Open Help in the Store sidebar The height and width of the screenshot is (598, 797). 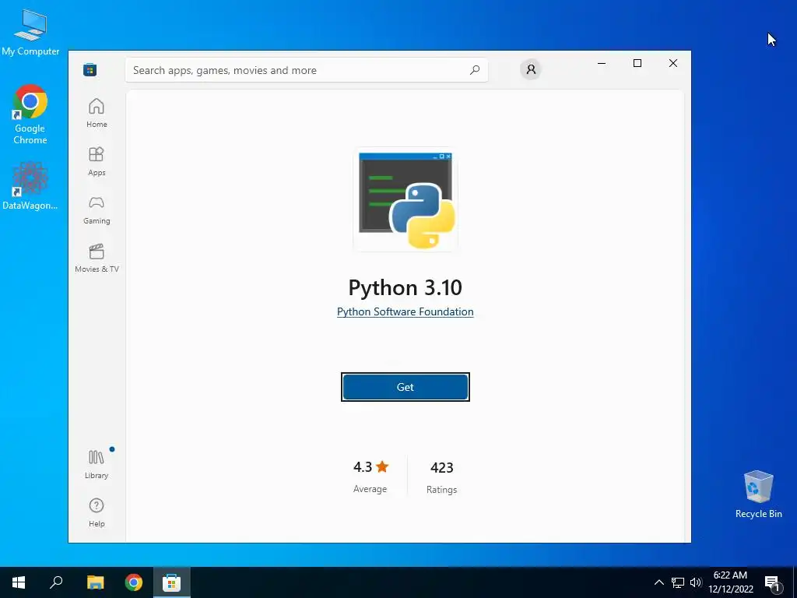tap(97, 512)
